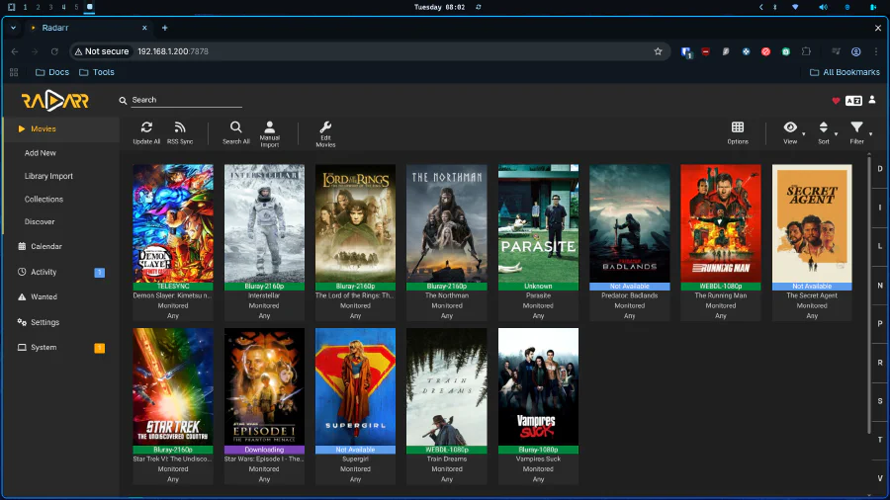890x500 pixels.
Task: Expand the Filter dropdown menu
Action: point(857,128)
